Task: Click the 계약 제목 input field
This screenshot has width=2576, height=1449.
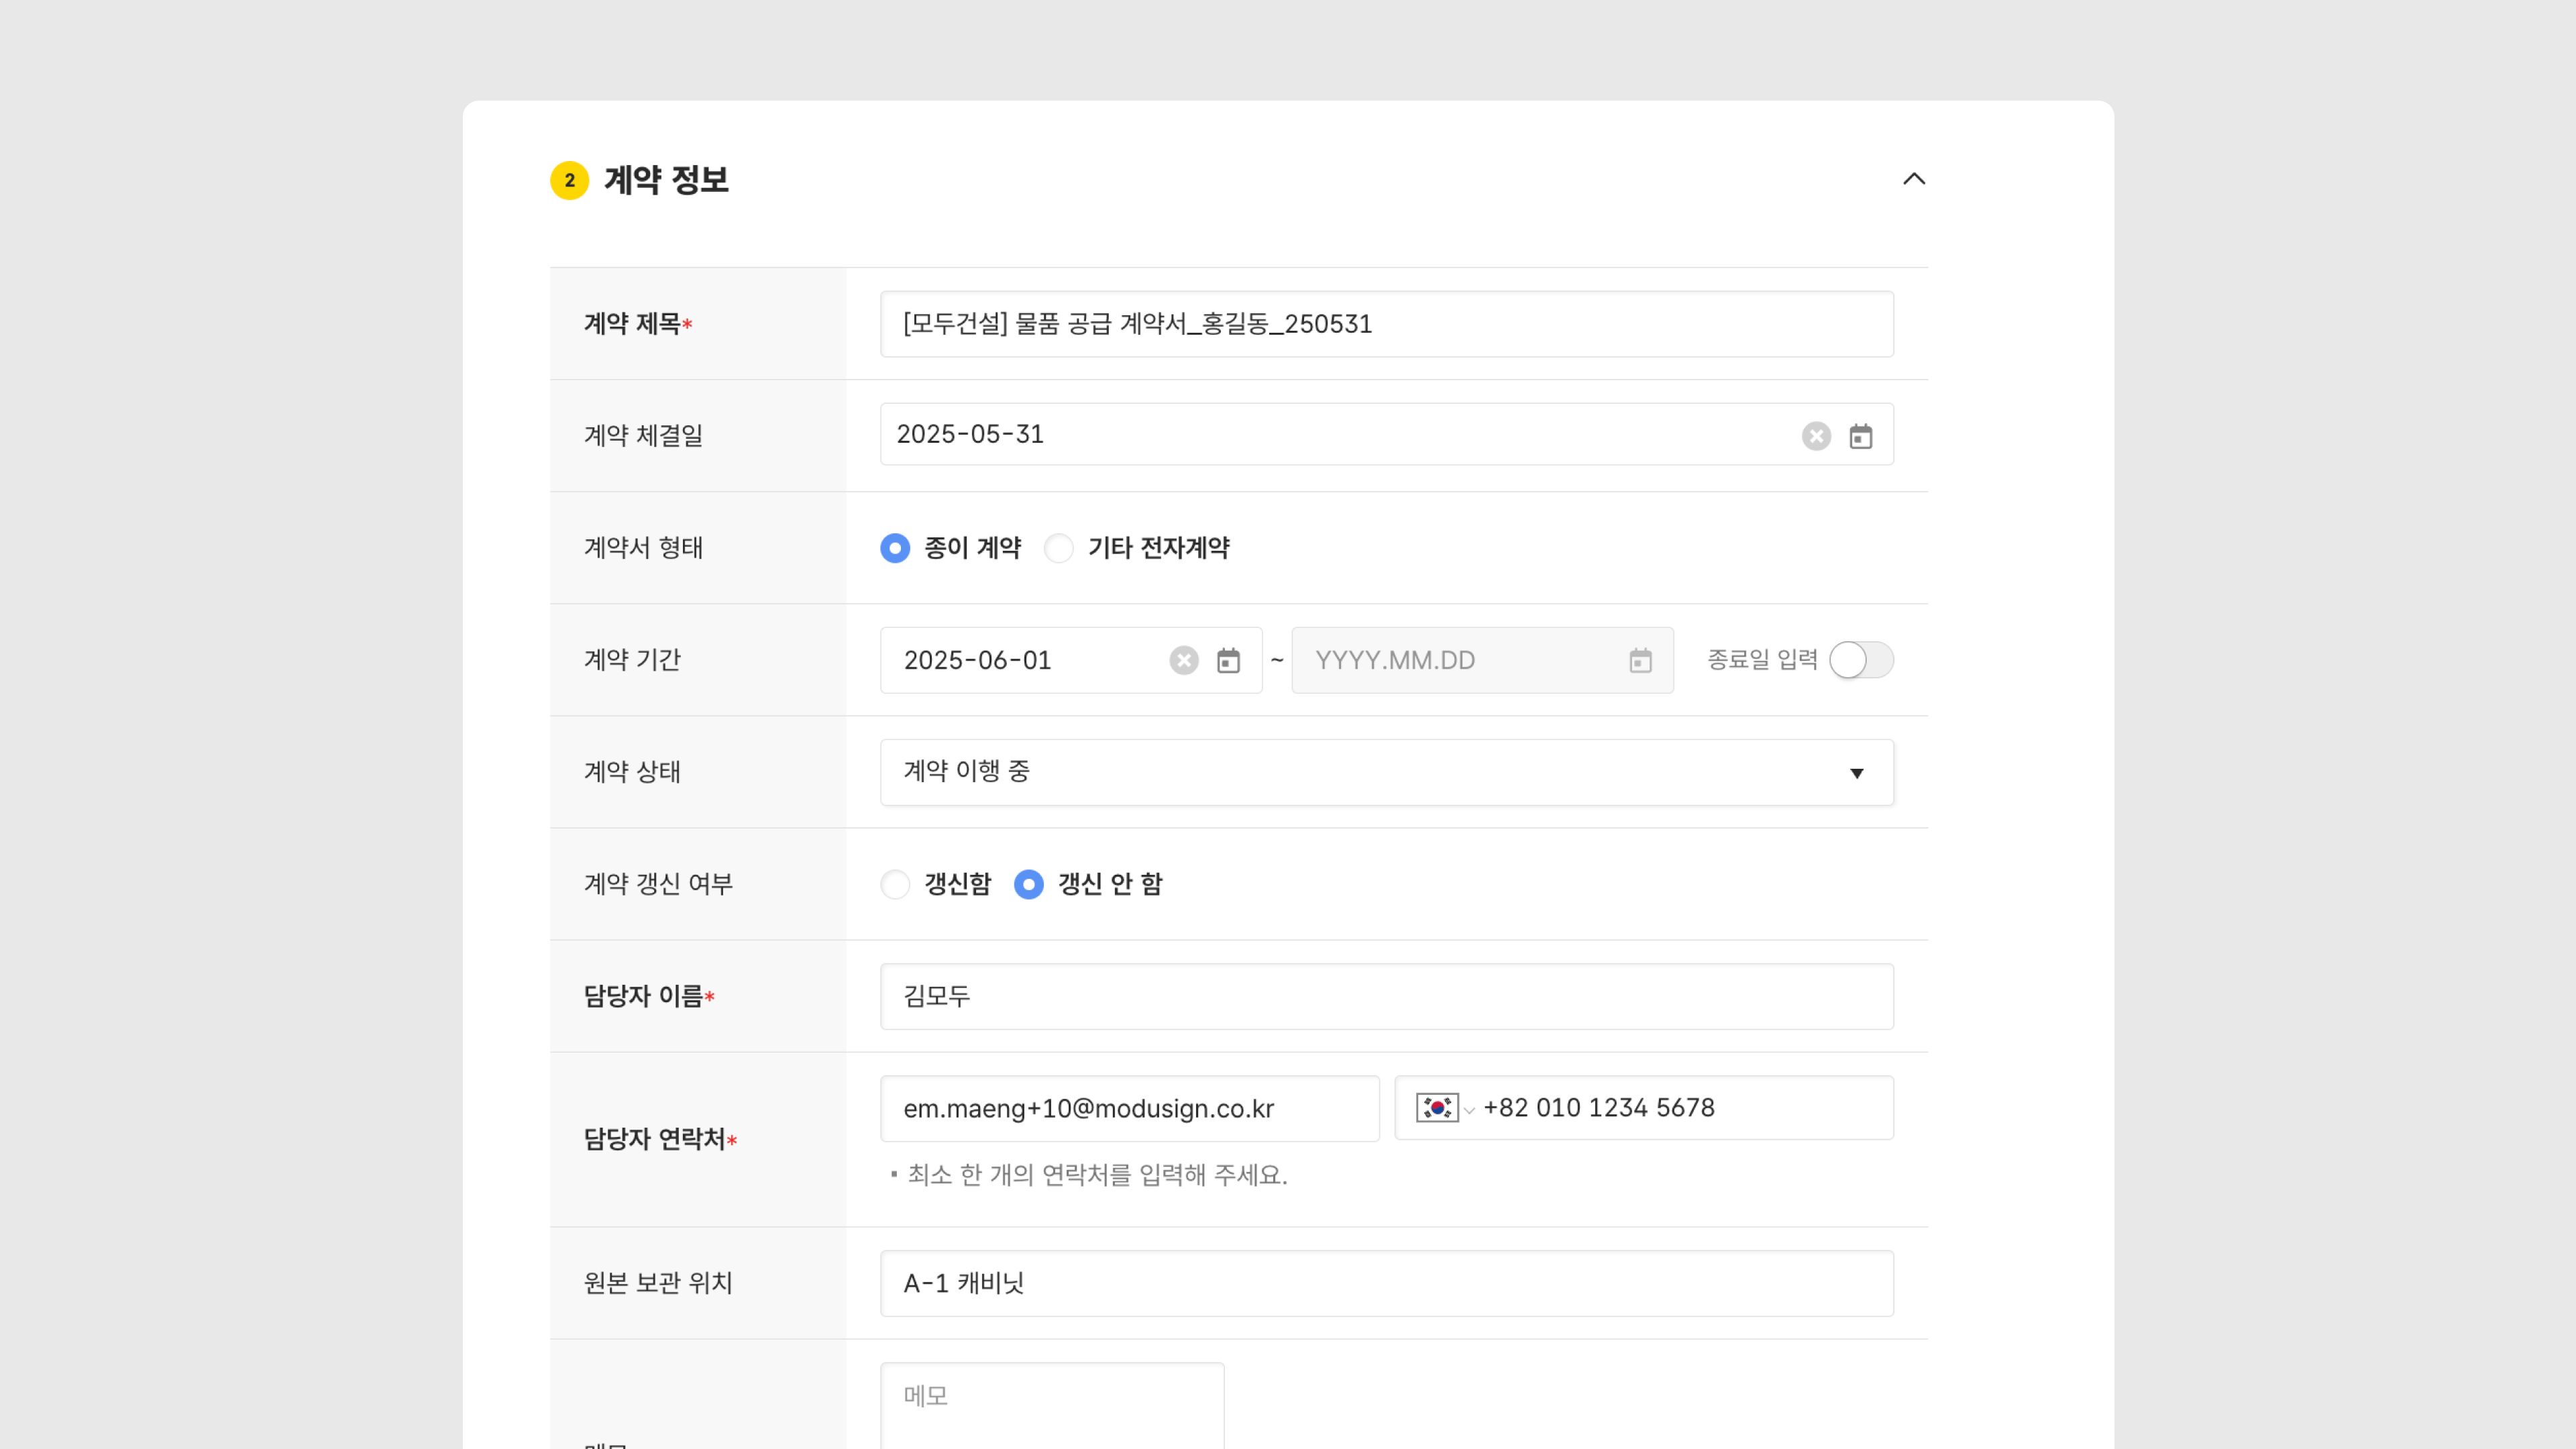Action: click(x=1386, y=324)
